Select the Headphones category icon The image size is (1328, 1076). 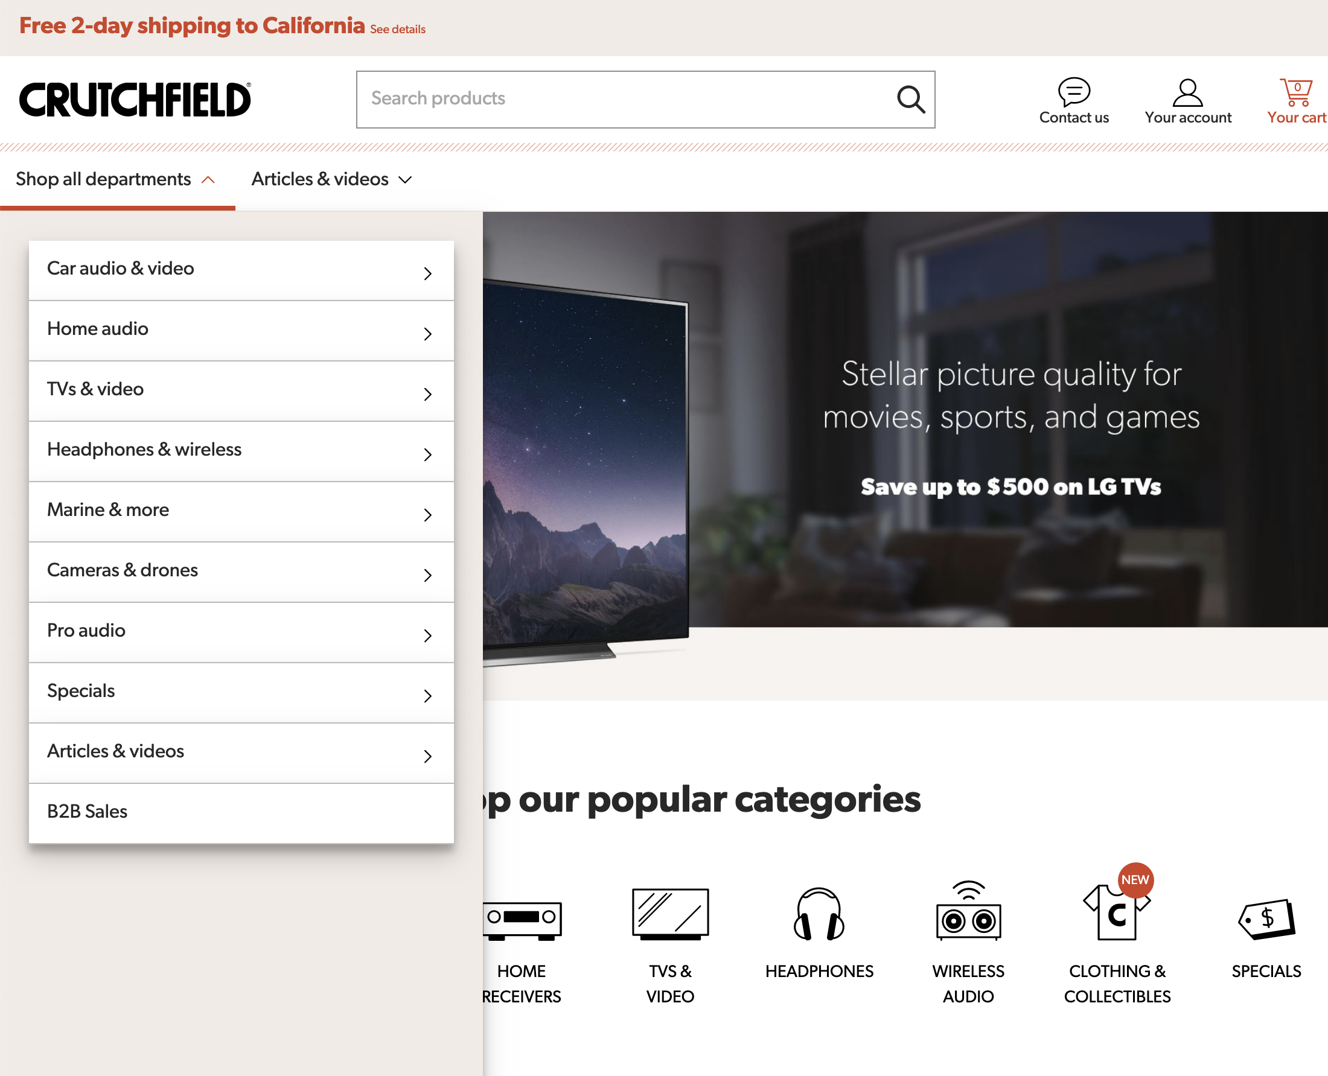pos(819,915)
